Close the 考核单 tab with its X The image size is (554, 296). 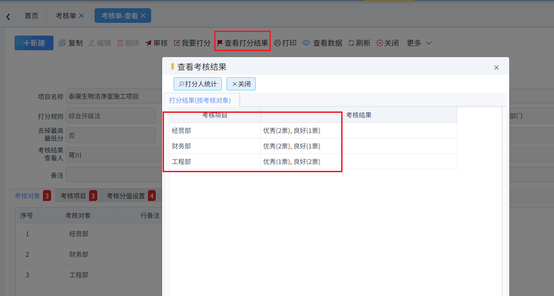click(x=81, y=16)
